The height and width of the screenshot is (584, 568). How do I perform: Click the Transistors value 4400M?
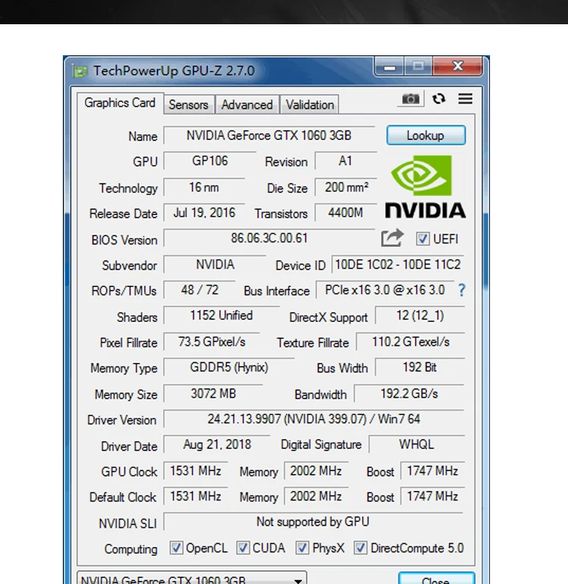(x=345, y=213)
